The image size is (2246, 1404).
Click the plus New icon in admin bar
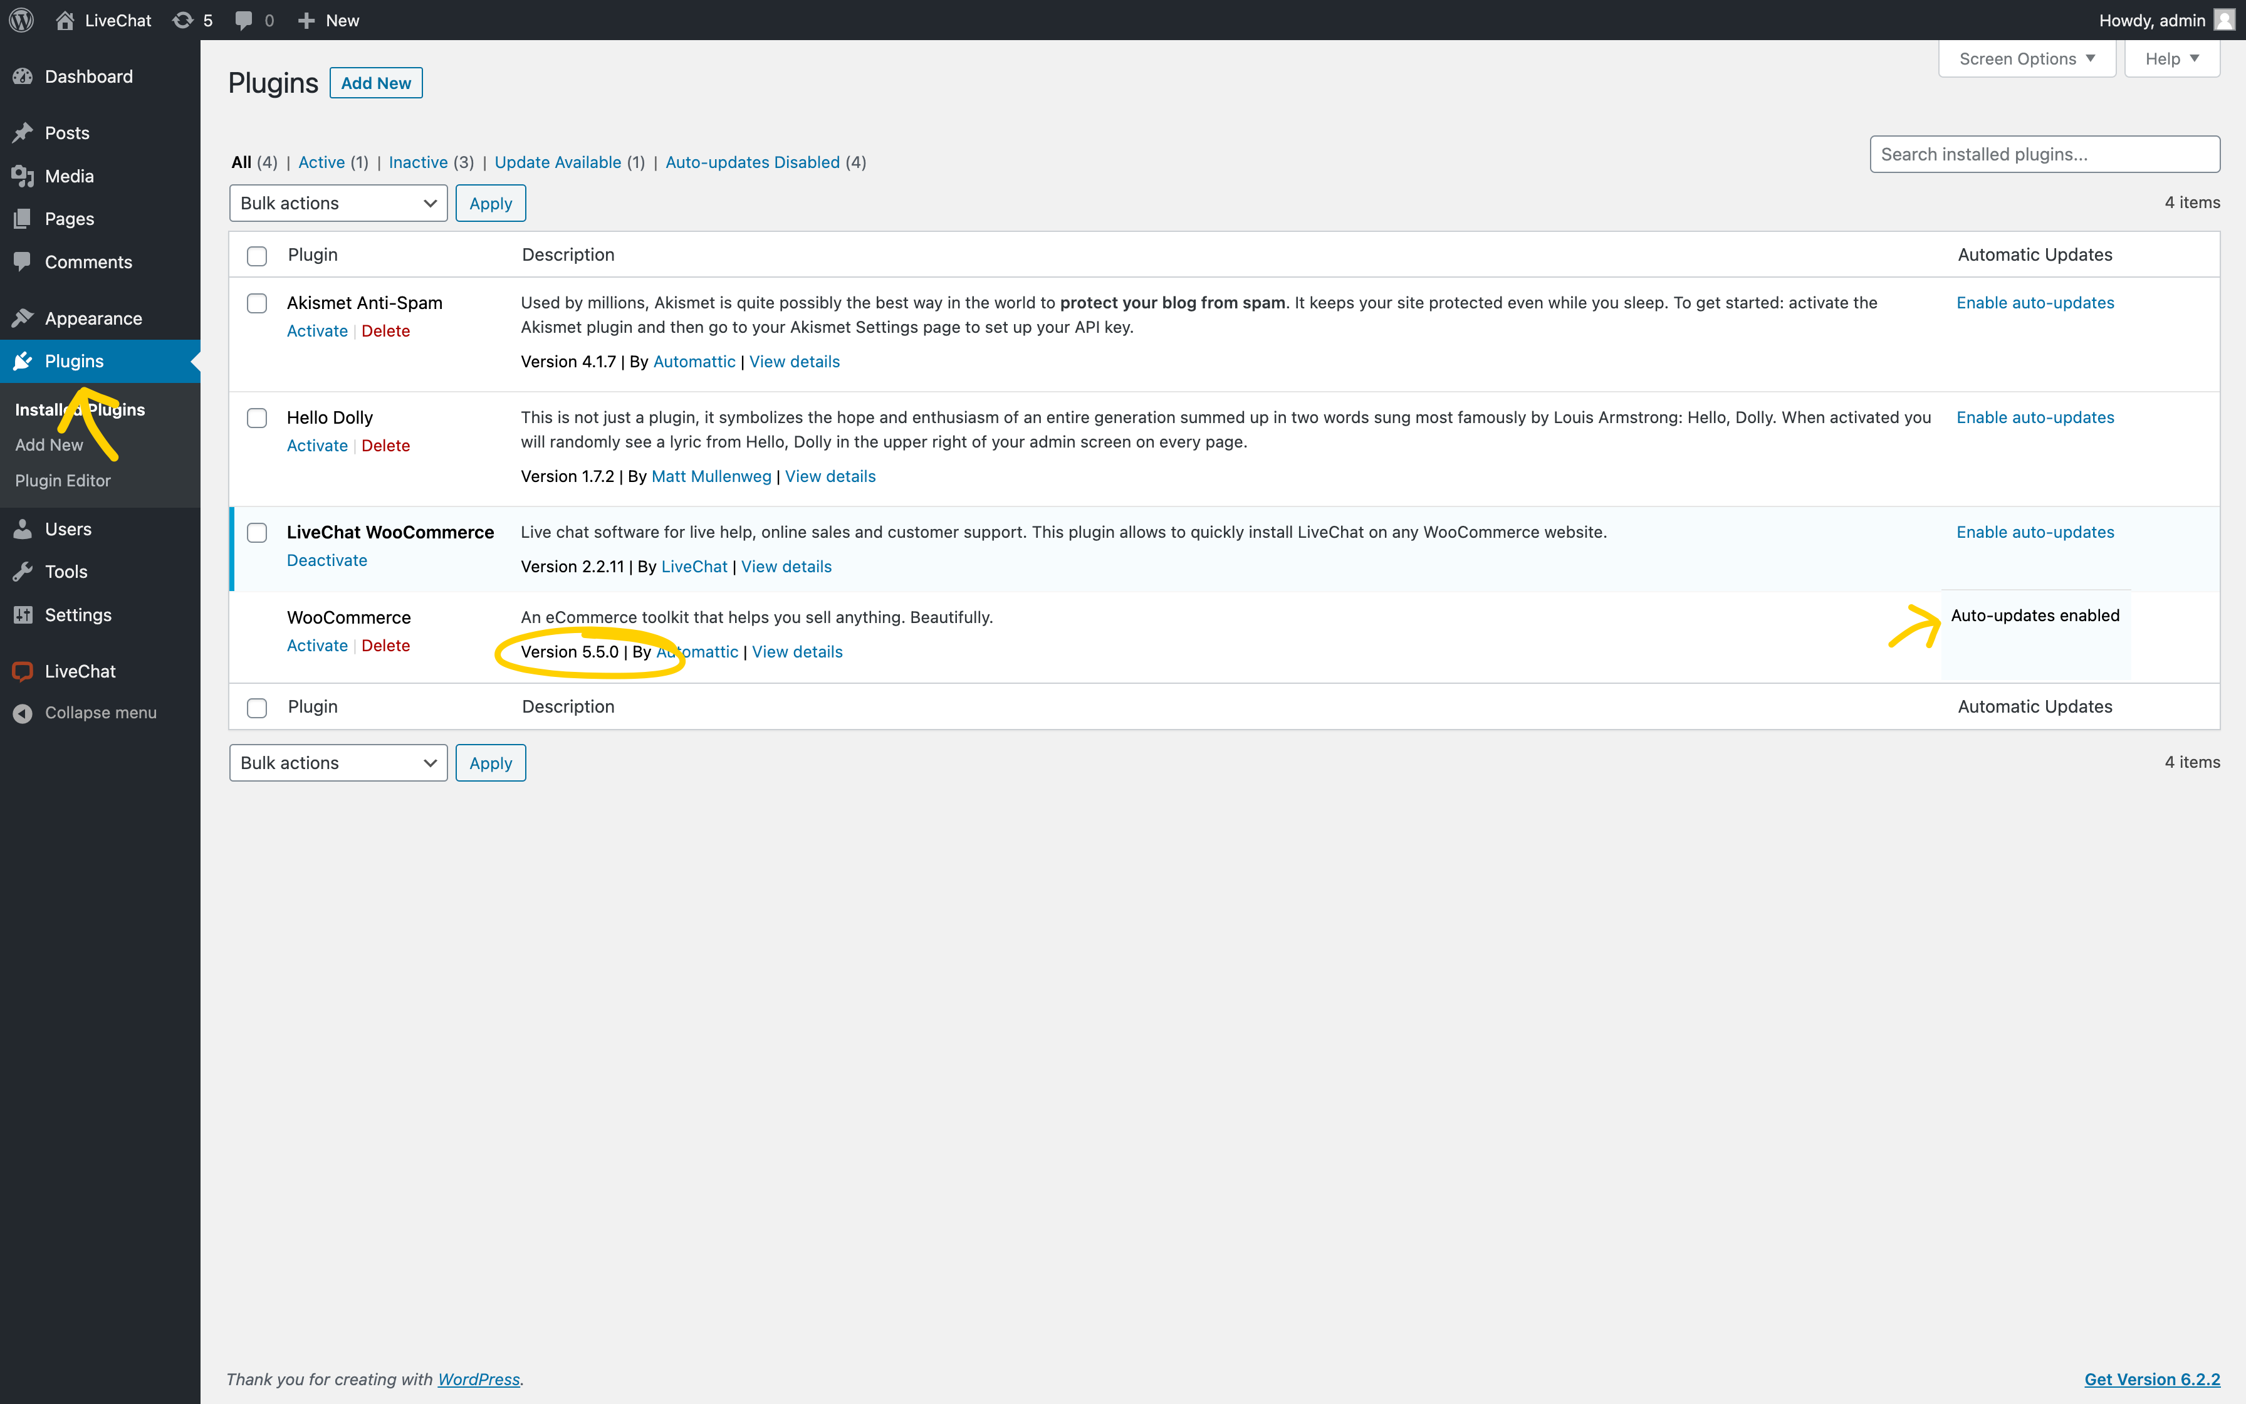click(x=306, y=19)
